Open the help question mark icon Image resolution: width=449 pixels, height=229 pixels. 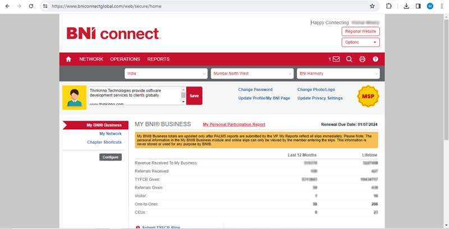pos(375,59)
